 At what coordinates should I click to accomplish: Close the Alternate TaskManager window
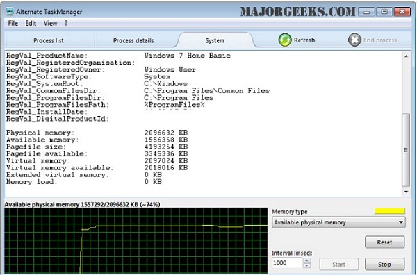pyautogui.click(x=402, y=12)
